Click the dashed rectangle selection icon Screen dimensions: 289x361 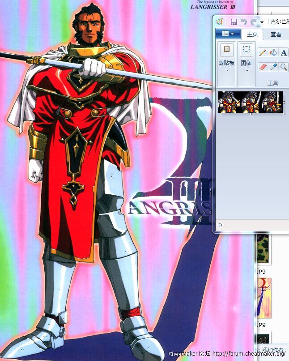246,49
